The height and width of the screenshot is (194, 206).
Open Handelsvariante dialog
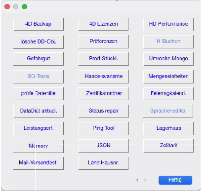(104, 77)
